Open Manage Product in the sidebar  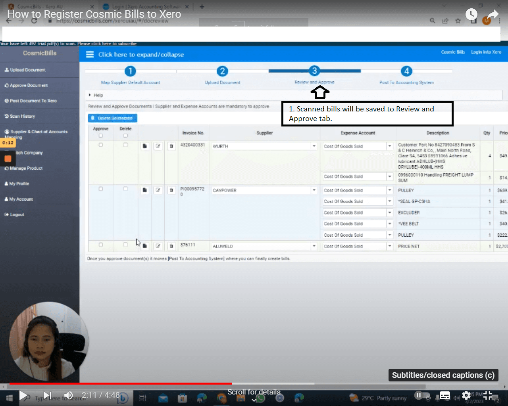23,168
